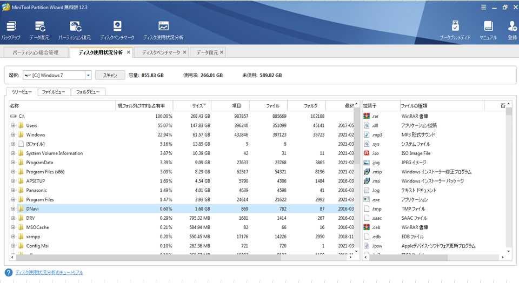This screenshot has height=283, width=519.
Task: Sort by 親フォルダに対する占有率 column header
Action: coord(144,106)
